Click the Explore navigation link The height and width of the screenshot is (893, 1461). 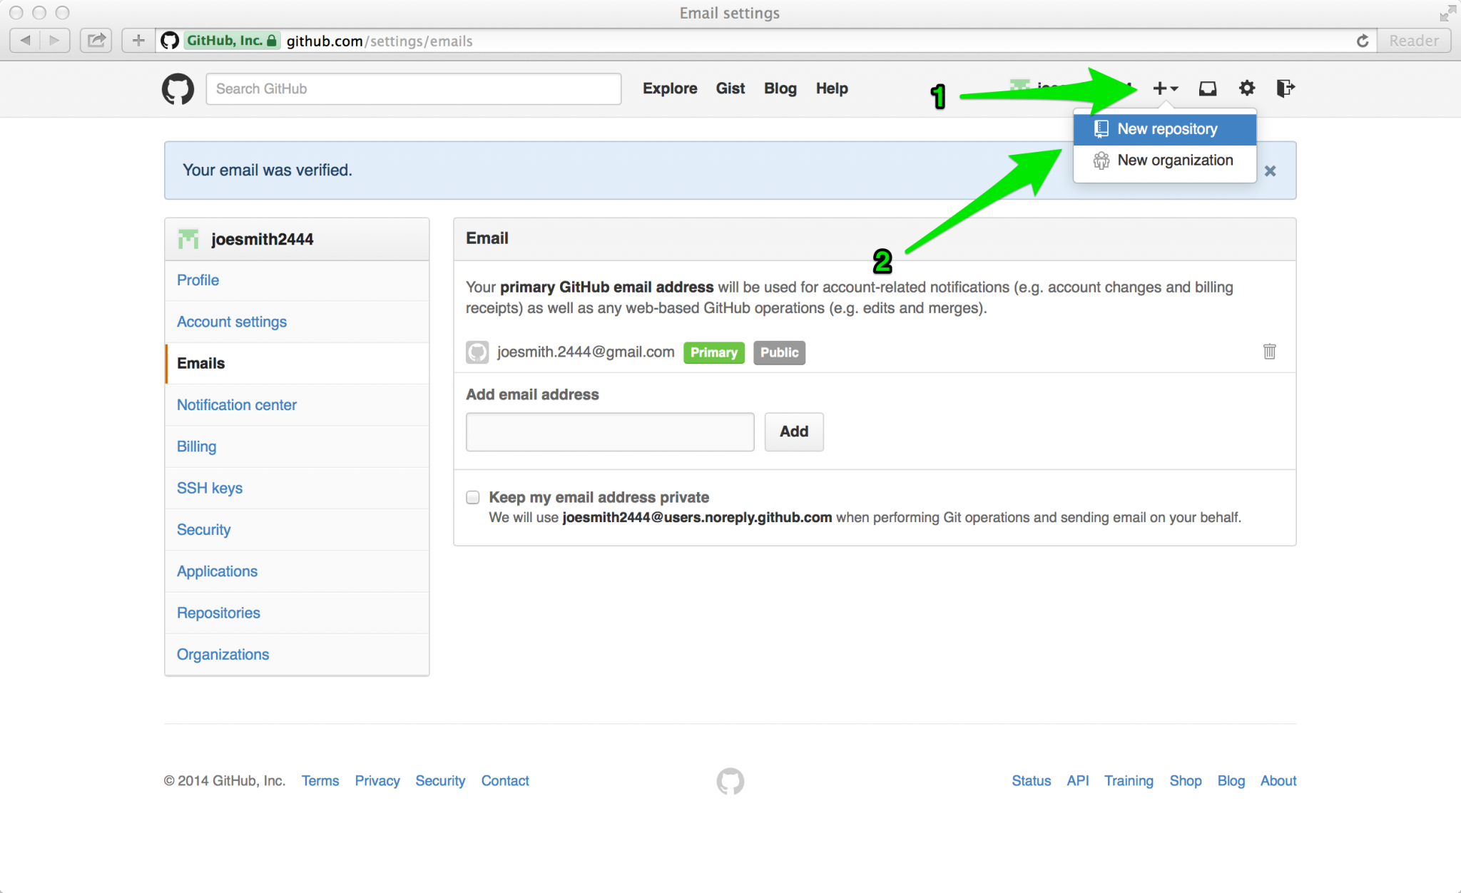(x=669, y=88)
